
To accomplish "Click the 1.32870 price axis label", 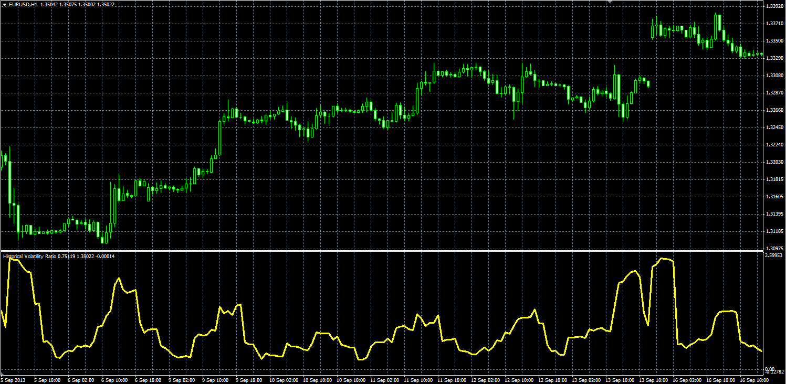I will pyautogui.click(x=774, y=93).
